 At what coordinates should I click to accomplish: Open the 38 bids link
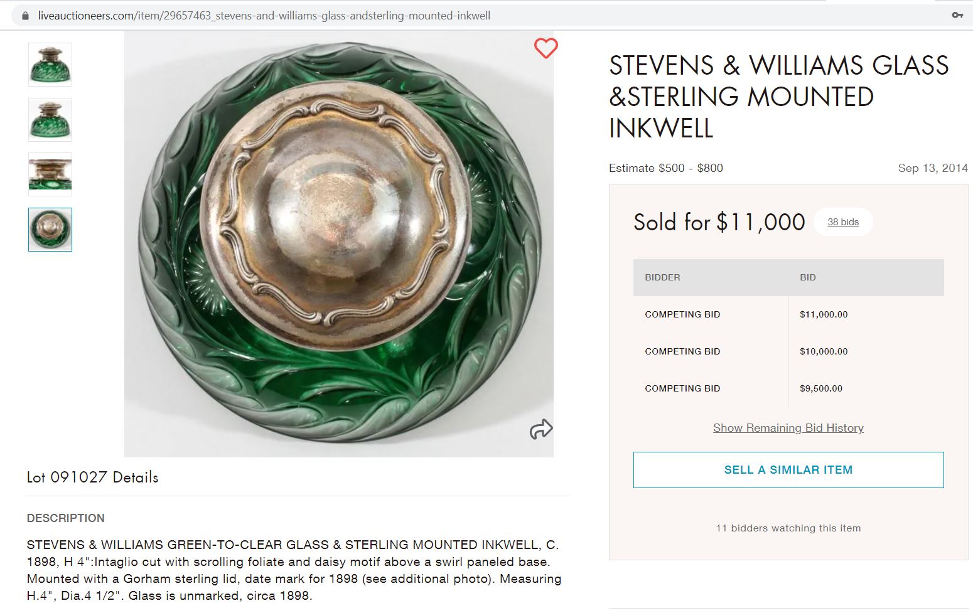click(x=842, y=222)
